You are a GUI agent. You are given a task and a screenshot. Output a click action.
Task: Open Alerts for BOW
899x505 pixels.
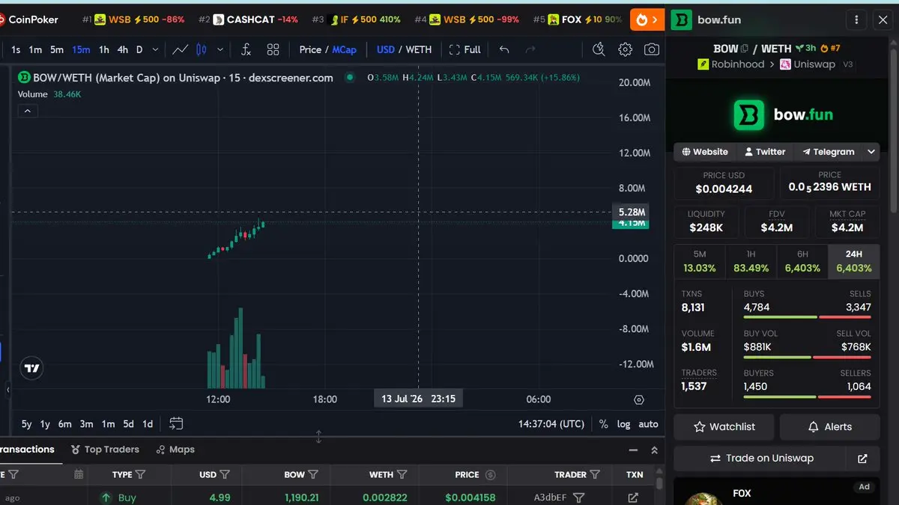829,426
